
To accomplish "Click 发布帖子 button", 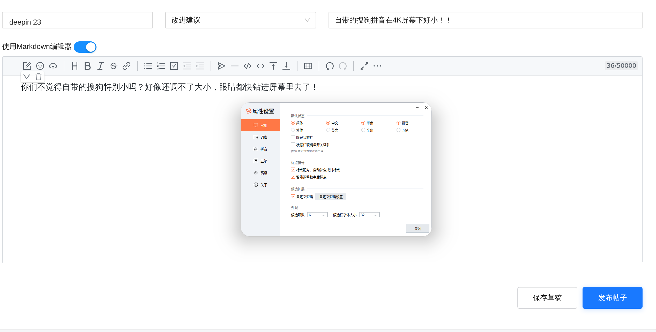I will [612, 298].
